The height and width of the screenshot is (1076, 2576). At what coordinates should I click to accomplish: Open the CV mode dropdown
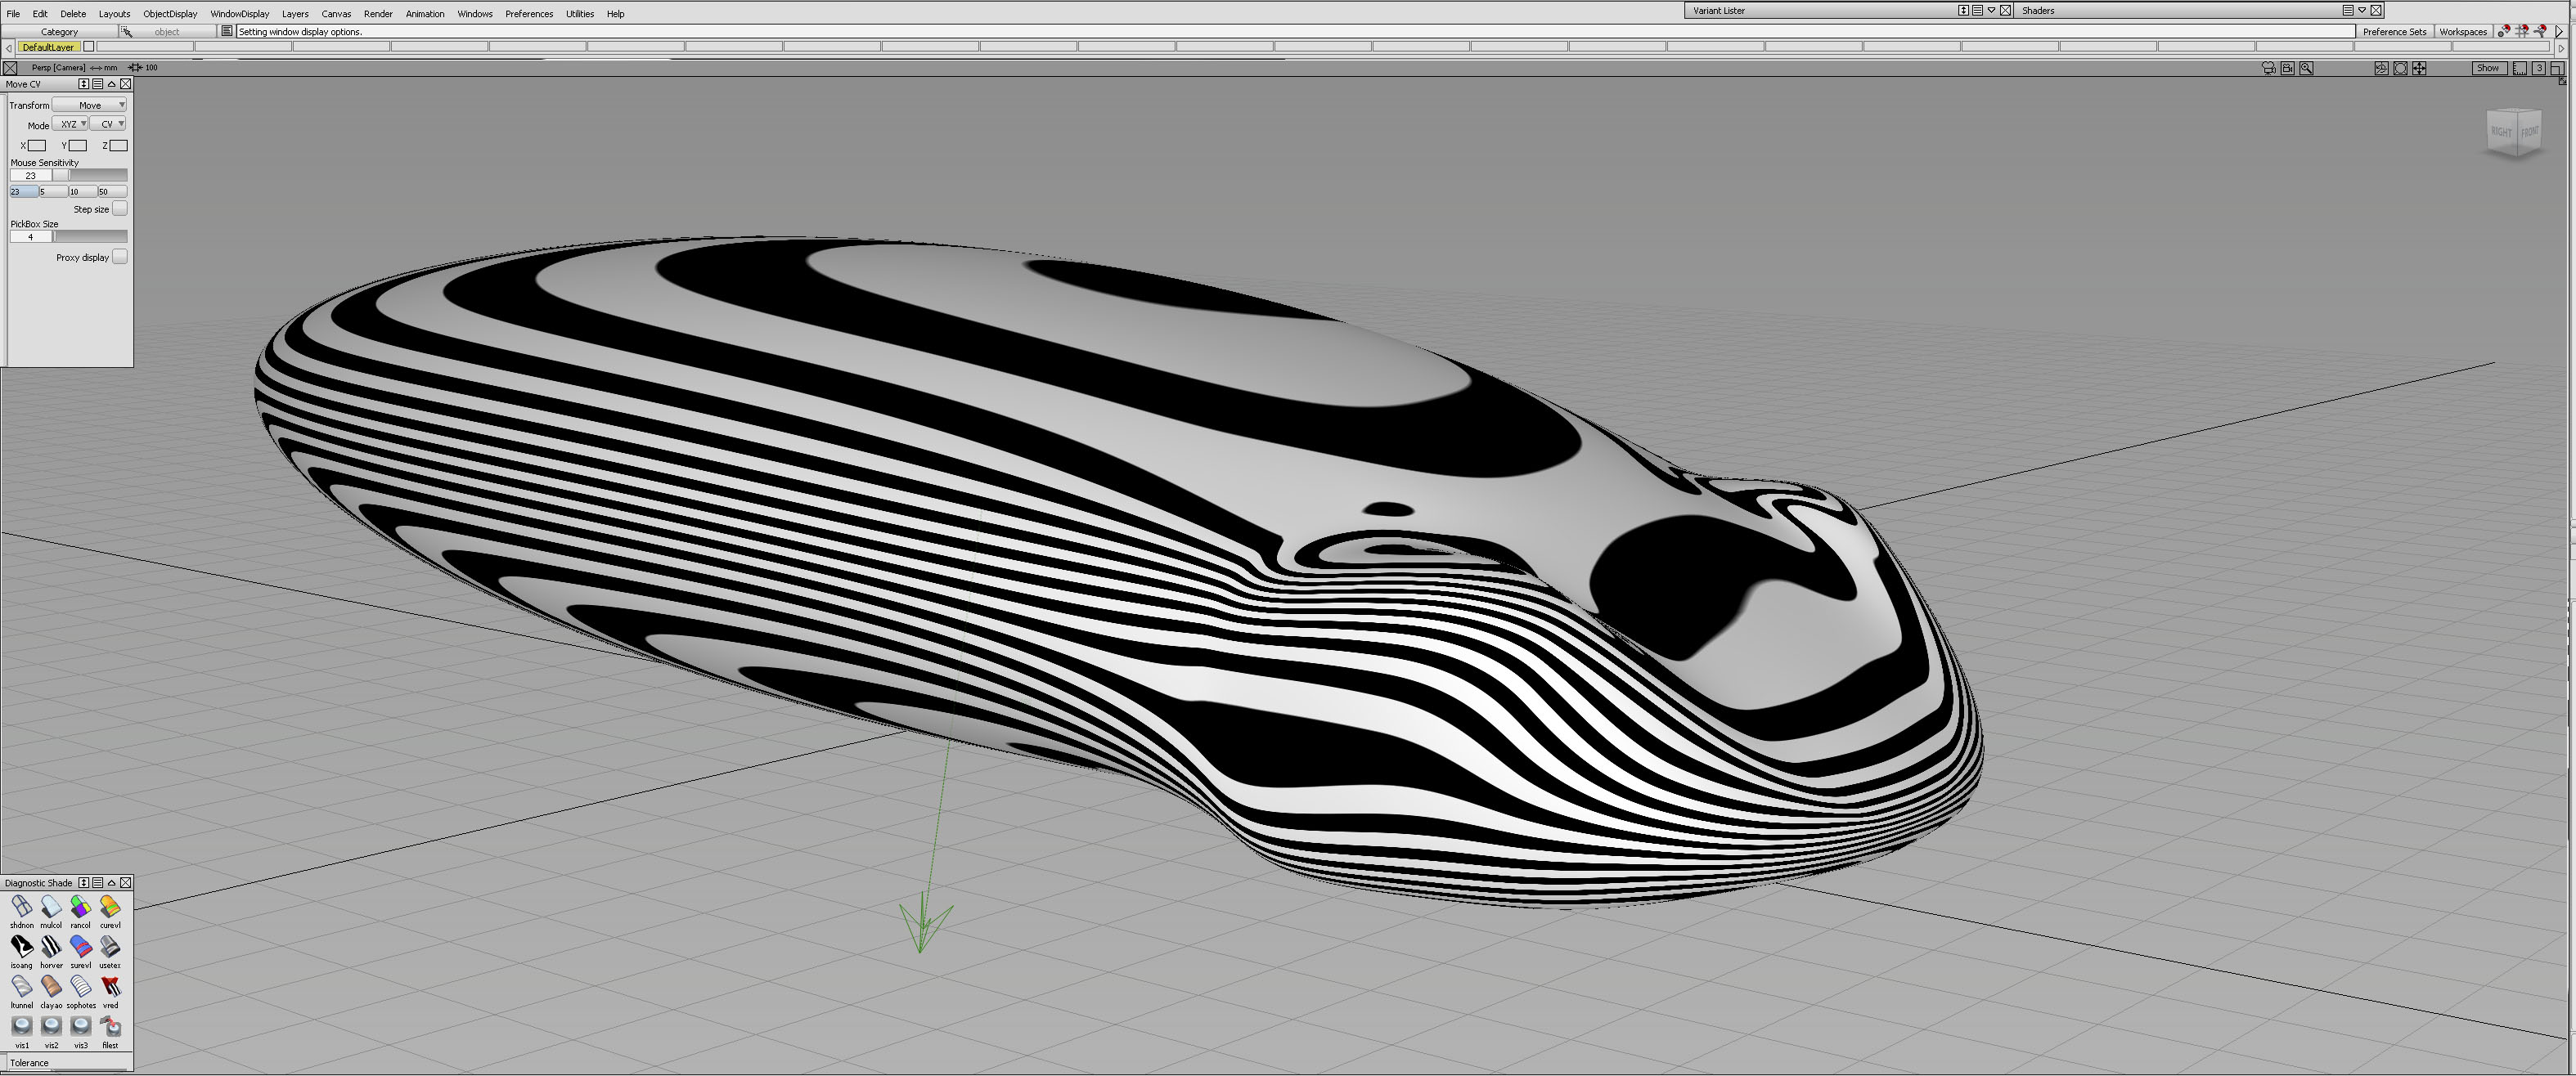108,124
